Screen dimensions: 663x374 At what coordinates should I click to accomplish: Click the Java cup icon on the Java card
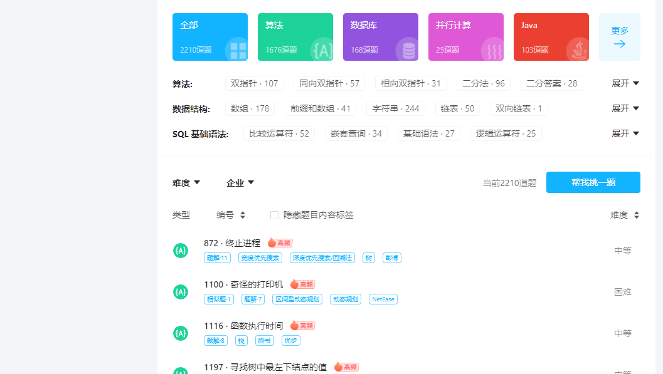coord(578,49)
